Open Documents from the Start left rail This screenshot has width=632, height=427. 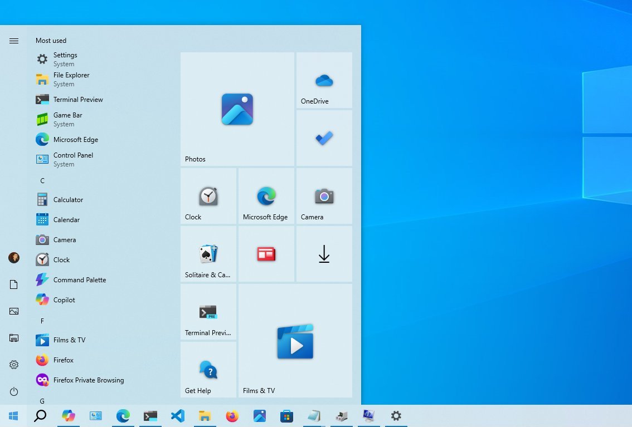point(14,284)
